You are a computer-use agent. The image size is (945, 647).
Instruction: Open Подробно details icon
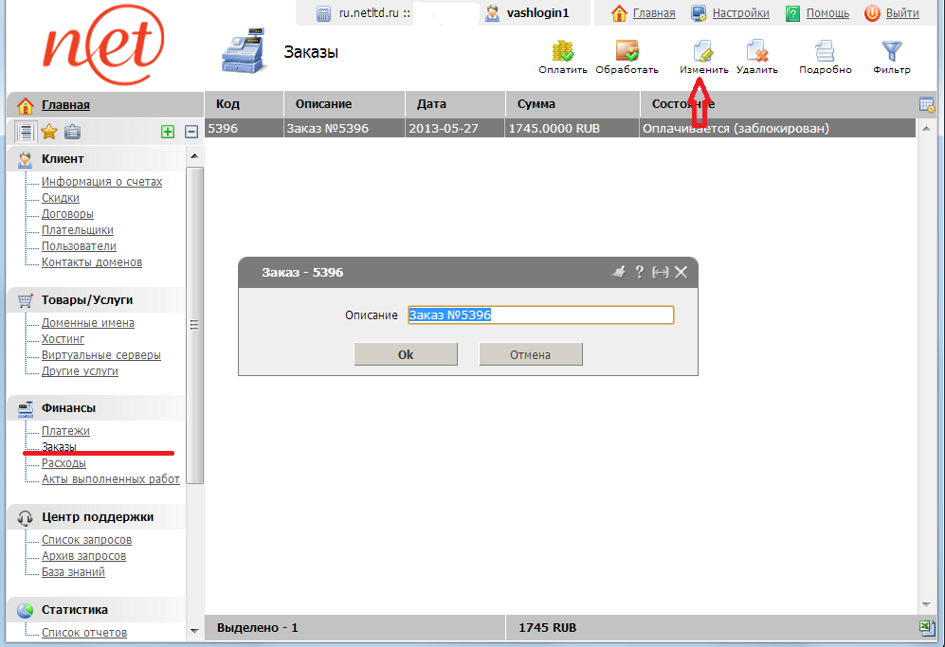(825, 51)
